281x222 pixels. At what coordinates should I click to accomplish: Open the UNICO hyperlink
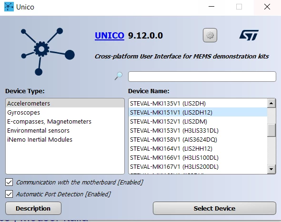tap(110, 36)
